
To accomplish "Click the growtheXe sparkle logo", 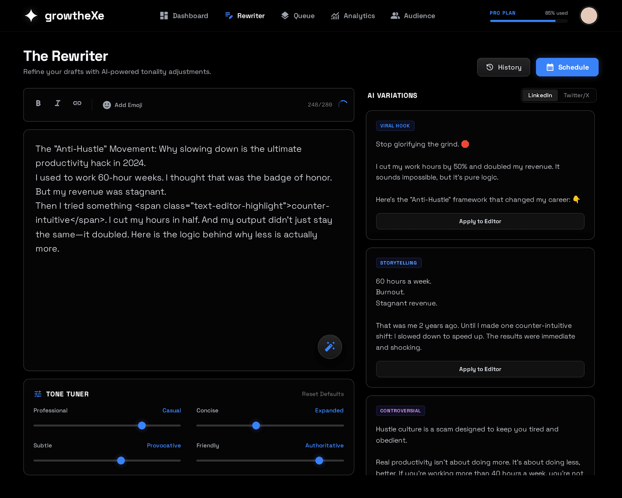I will (x=31, y=16).
